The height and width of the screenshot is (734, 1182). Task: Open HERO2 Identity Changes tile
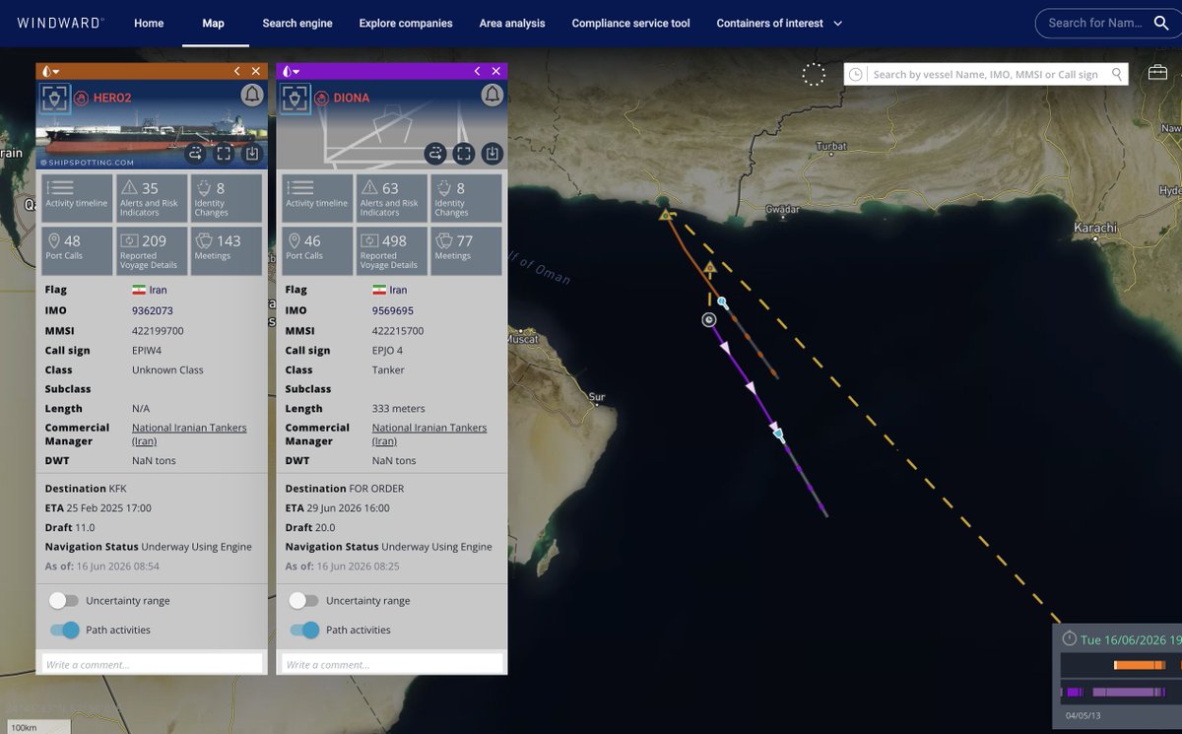(227, 198)
